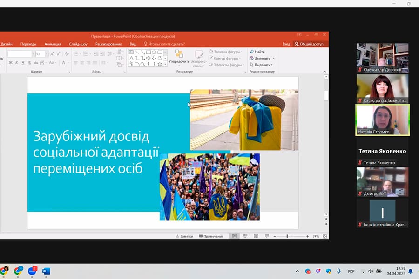Open the Заметки (Notes) pane
Viewport: 419px width, 279px height.
coord(186,236)
